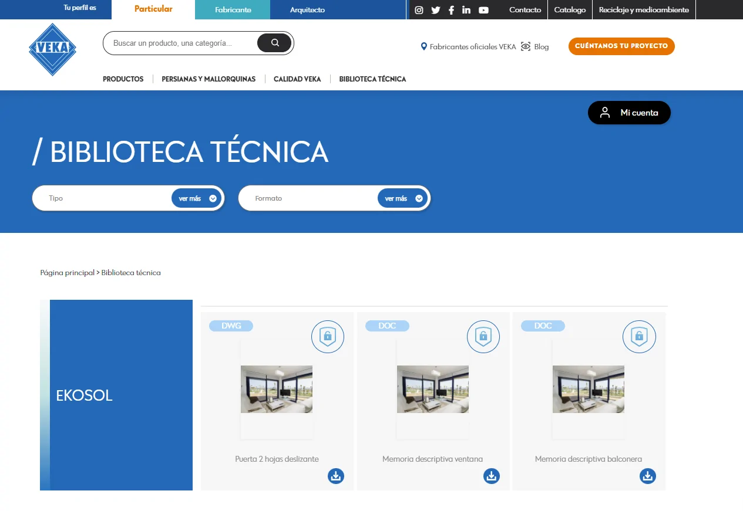This screenshot has width=743, height=511.
Task: Open PERSIANAS Y MALLORQUINAS menu
Action: 209,79
